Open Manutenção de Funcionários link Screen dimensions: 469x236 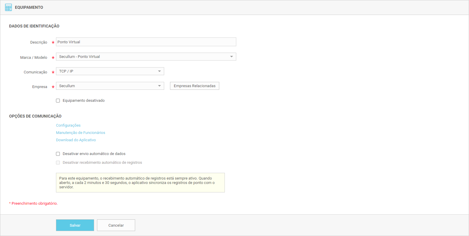tap(81, 133)
